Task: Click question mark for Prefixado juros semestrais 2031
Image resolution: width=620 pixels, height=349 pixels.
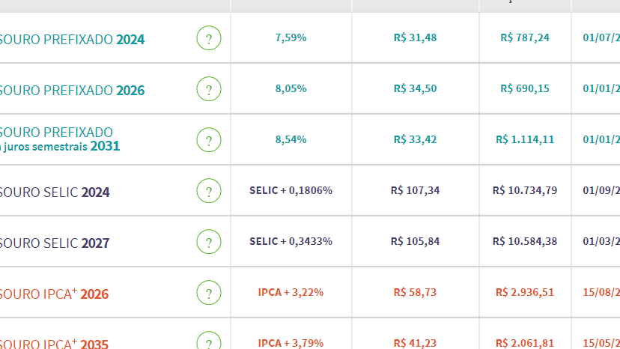Action: point(209,140)
